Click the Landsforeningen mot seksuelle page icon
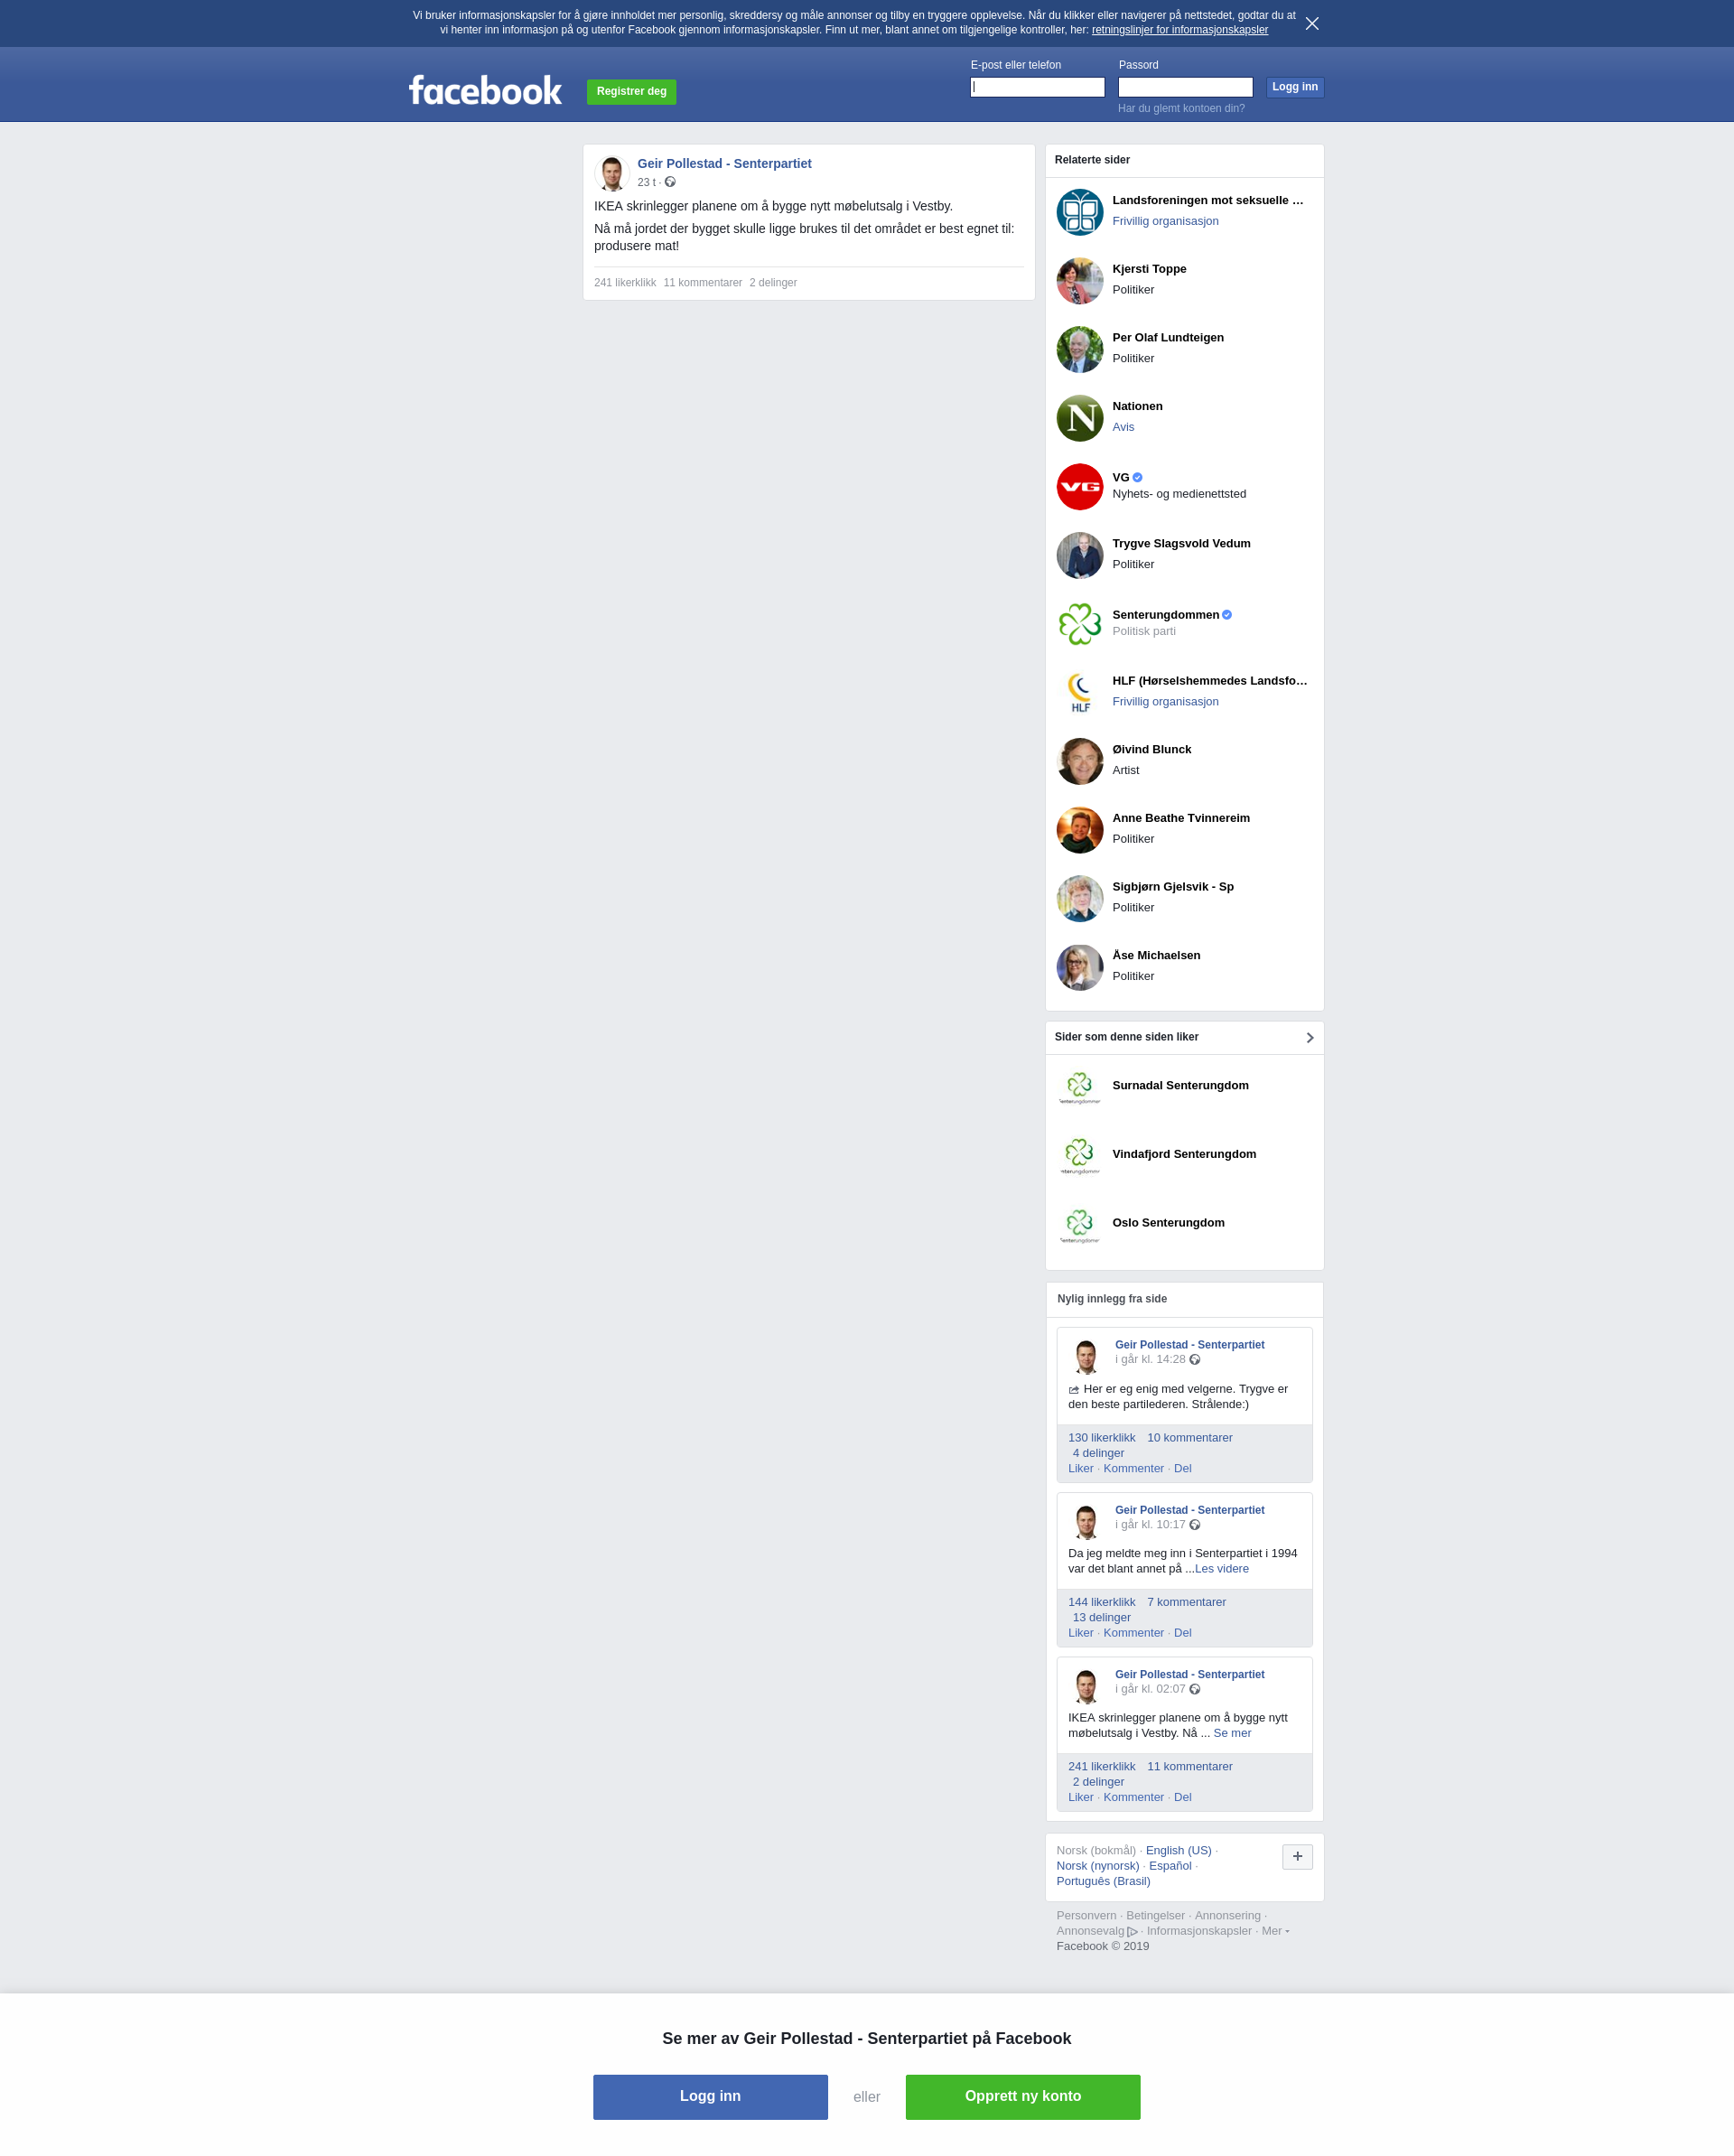 coord(1079,212)
